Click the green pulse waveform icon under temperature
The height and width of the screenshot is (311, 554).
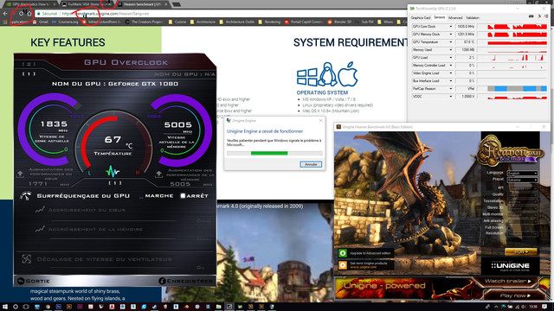113,171
